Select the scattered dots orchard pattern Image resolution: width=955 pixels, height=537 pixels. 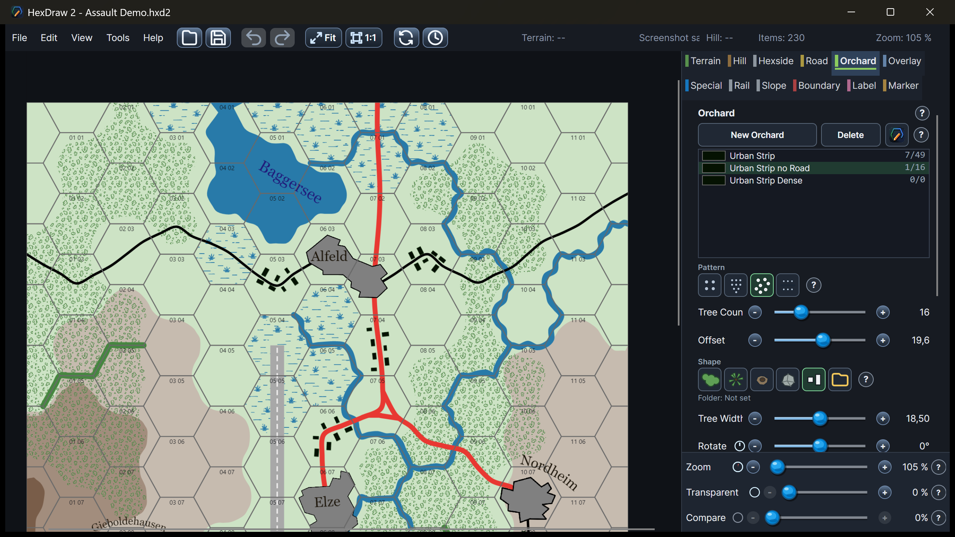tap(762, 285)
